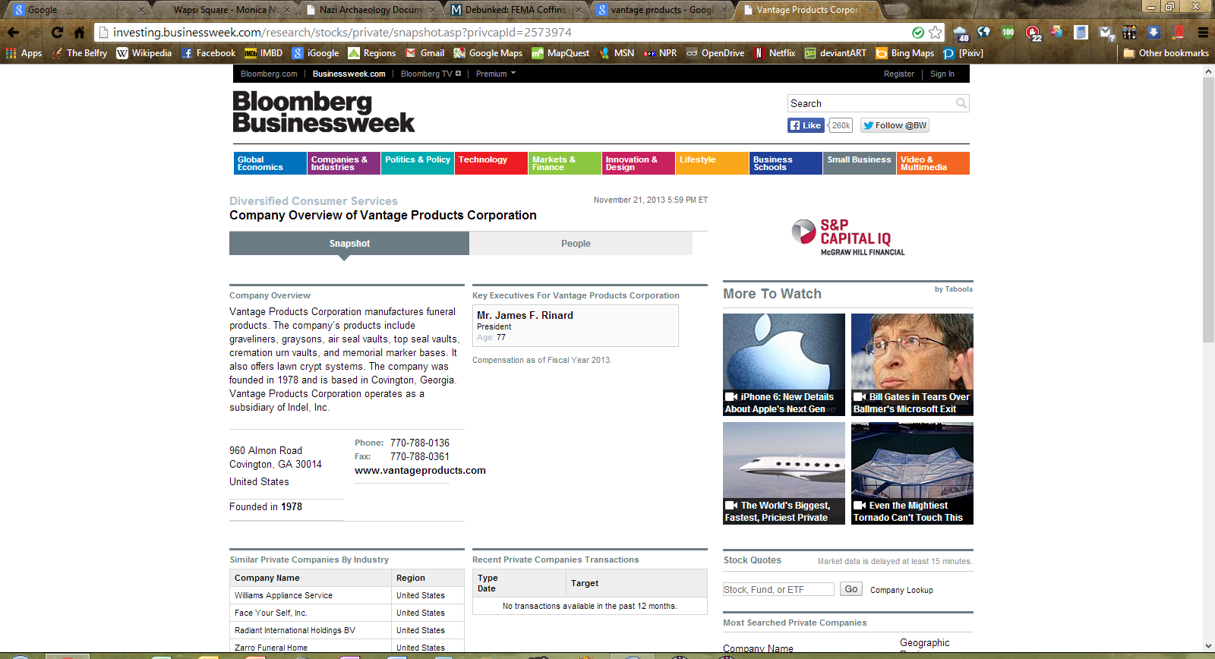The image size is (1215, 659).
Task: Click the Gmail mail checker extension icon
Action: point(1106,33)
